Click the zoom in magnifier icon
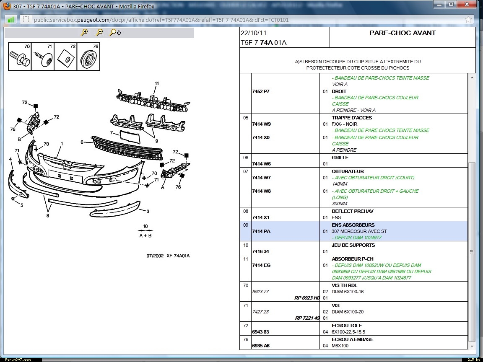The height and width of the screenshot is (362, 483). click(x=85, y=32)
